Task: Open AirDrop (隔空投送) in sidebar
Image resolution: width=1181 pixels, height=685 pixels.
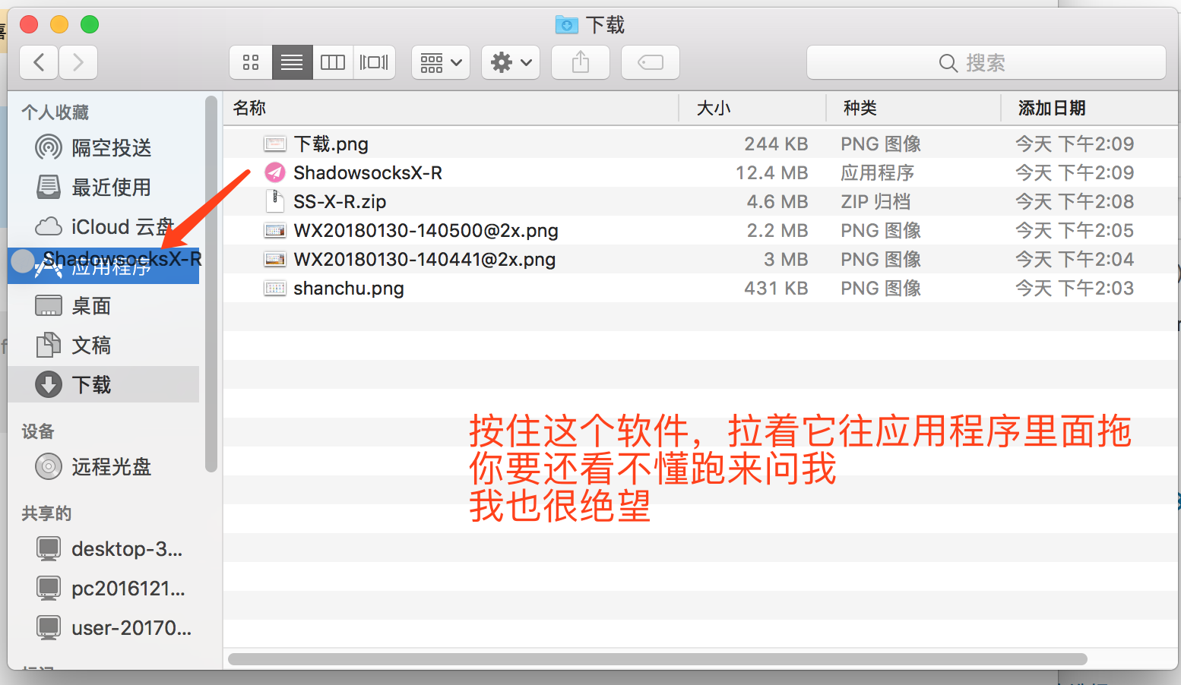Action: [103, 147]
